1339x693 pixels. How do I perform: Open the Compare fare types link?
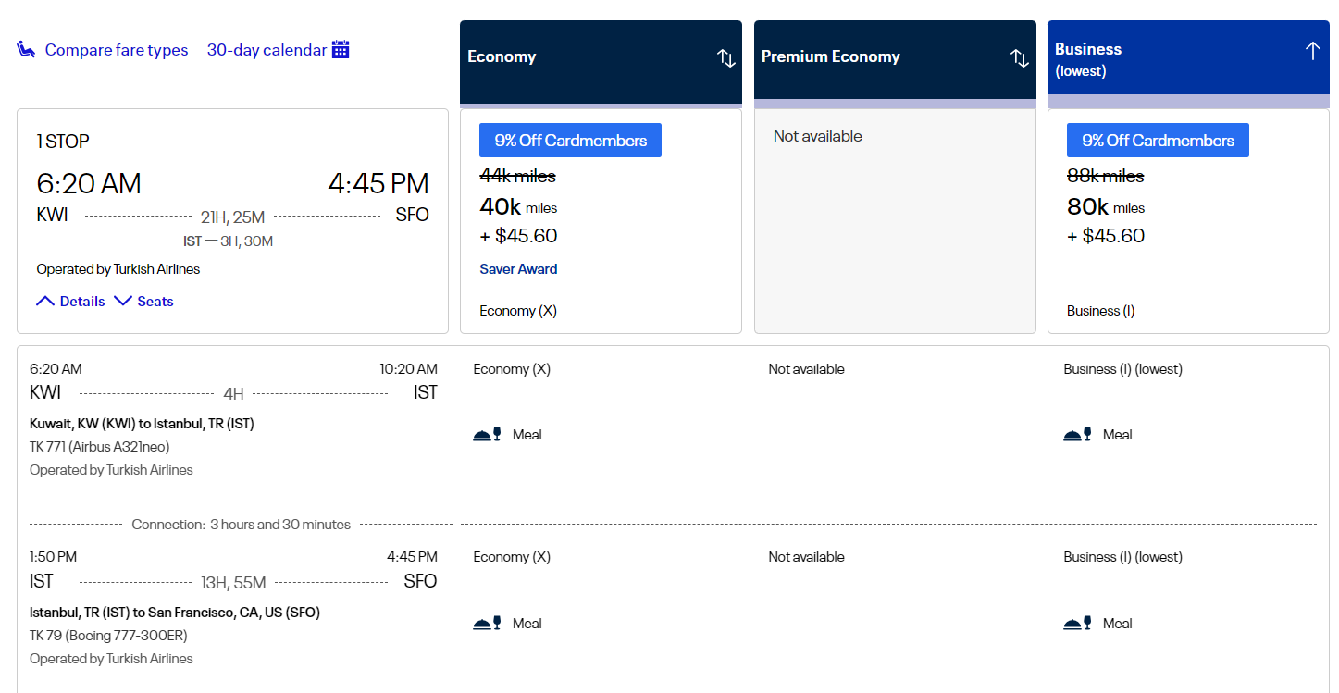pos(116,50)
